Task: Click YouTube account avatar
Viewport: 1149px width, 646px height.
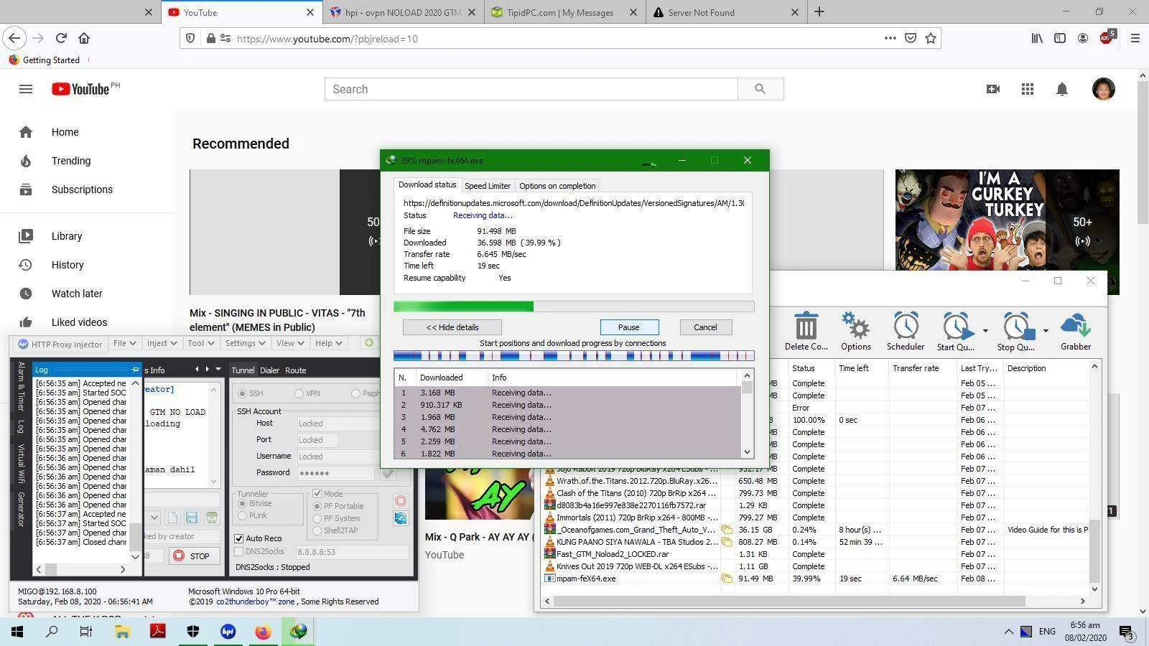Action: 1103,89
